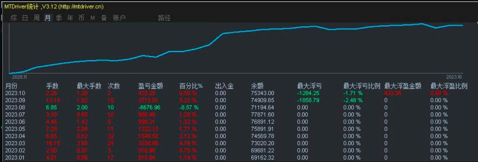478x162 pixels.
Task: Click the 4.79 % percentage value
Action: click(188, 143)
